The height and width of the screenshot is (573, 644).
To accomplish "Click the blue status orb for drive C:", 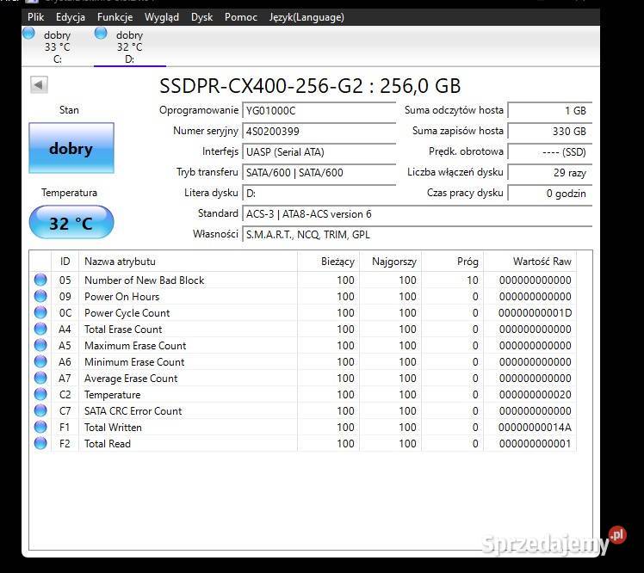I will (28, 33).
